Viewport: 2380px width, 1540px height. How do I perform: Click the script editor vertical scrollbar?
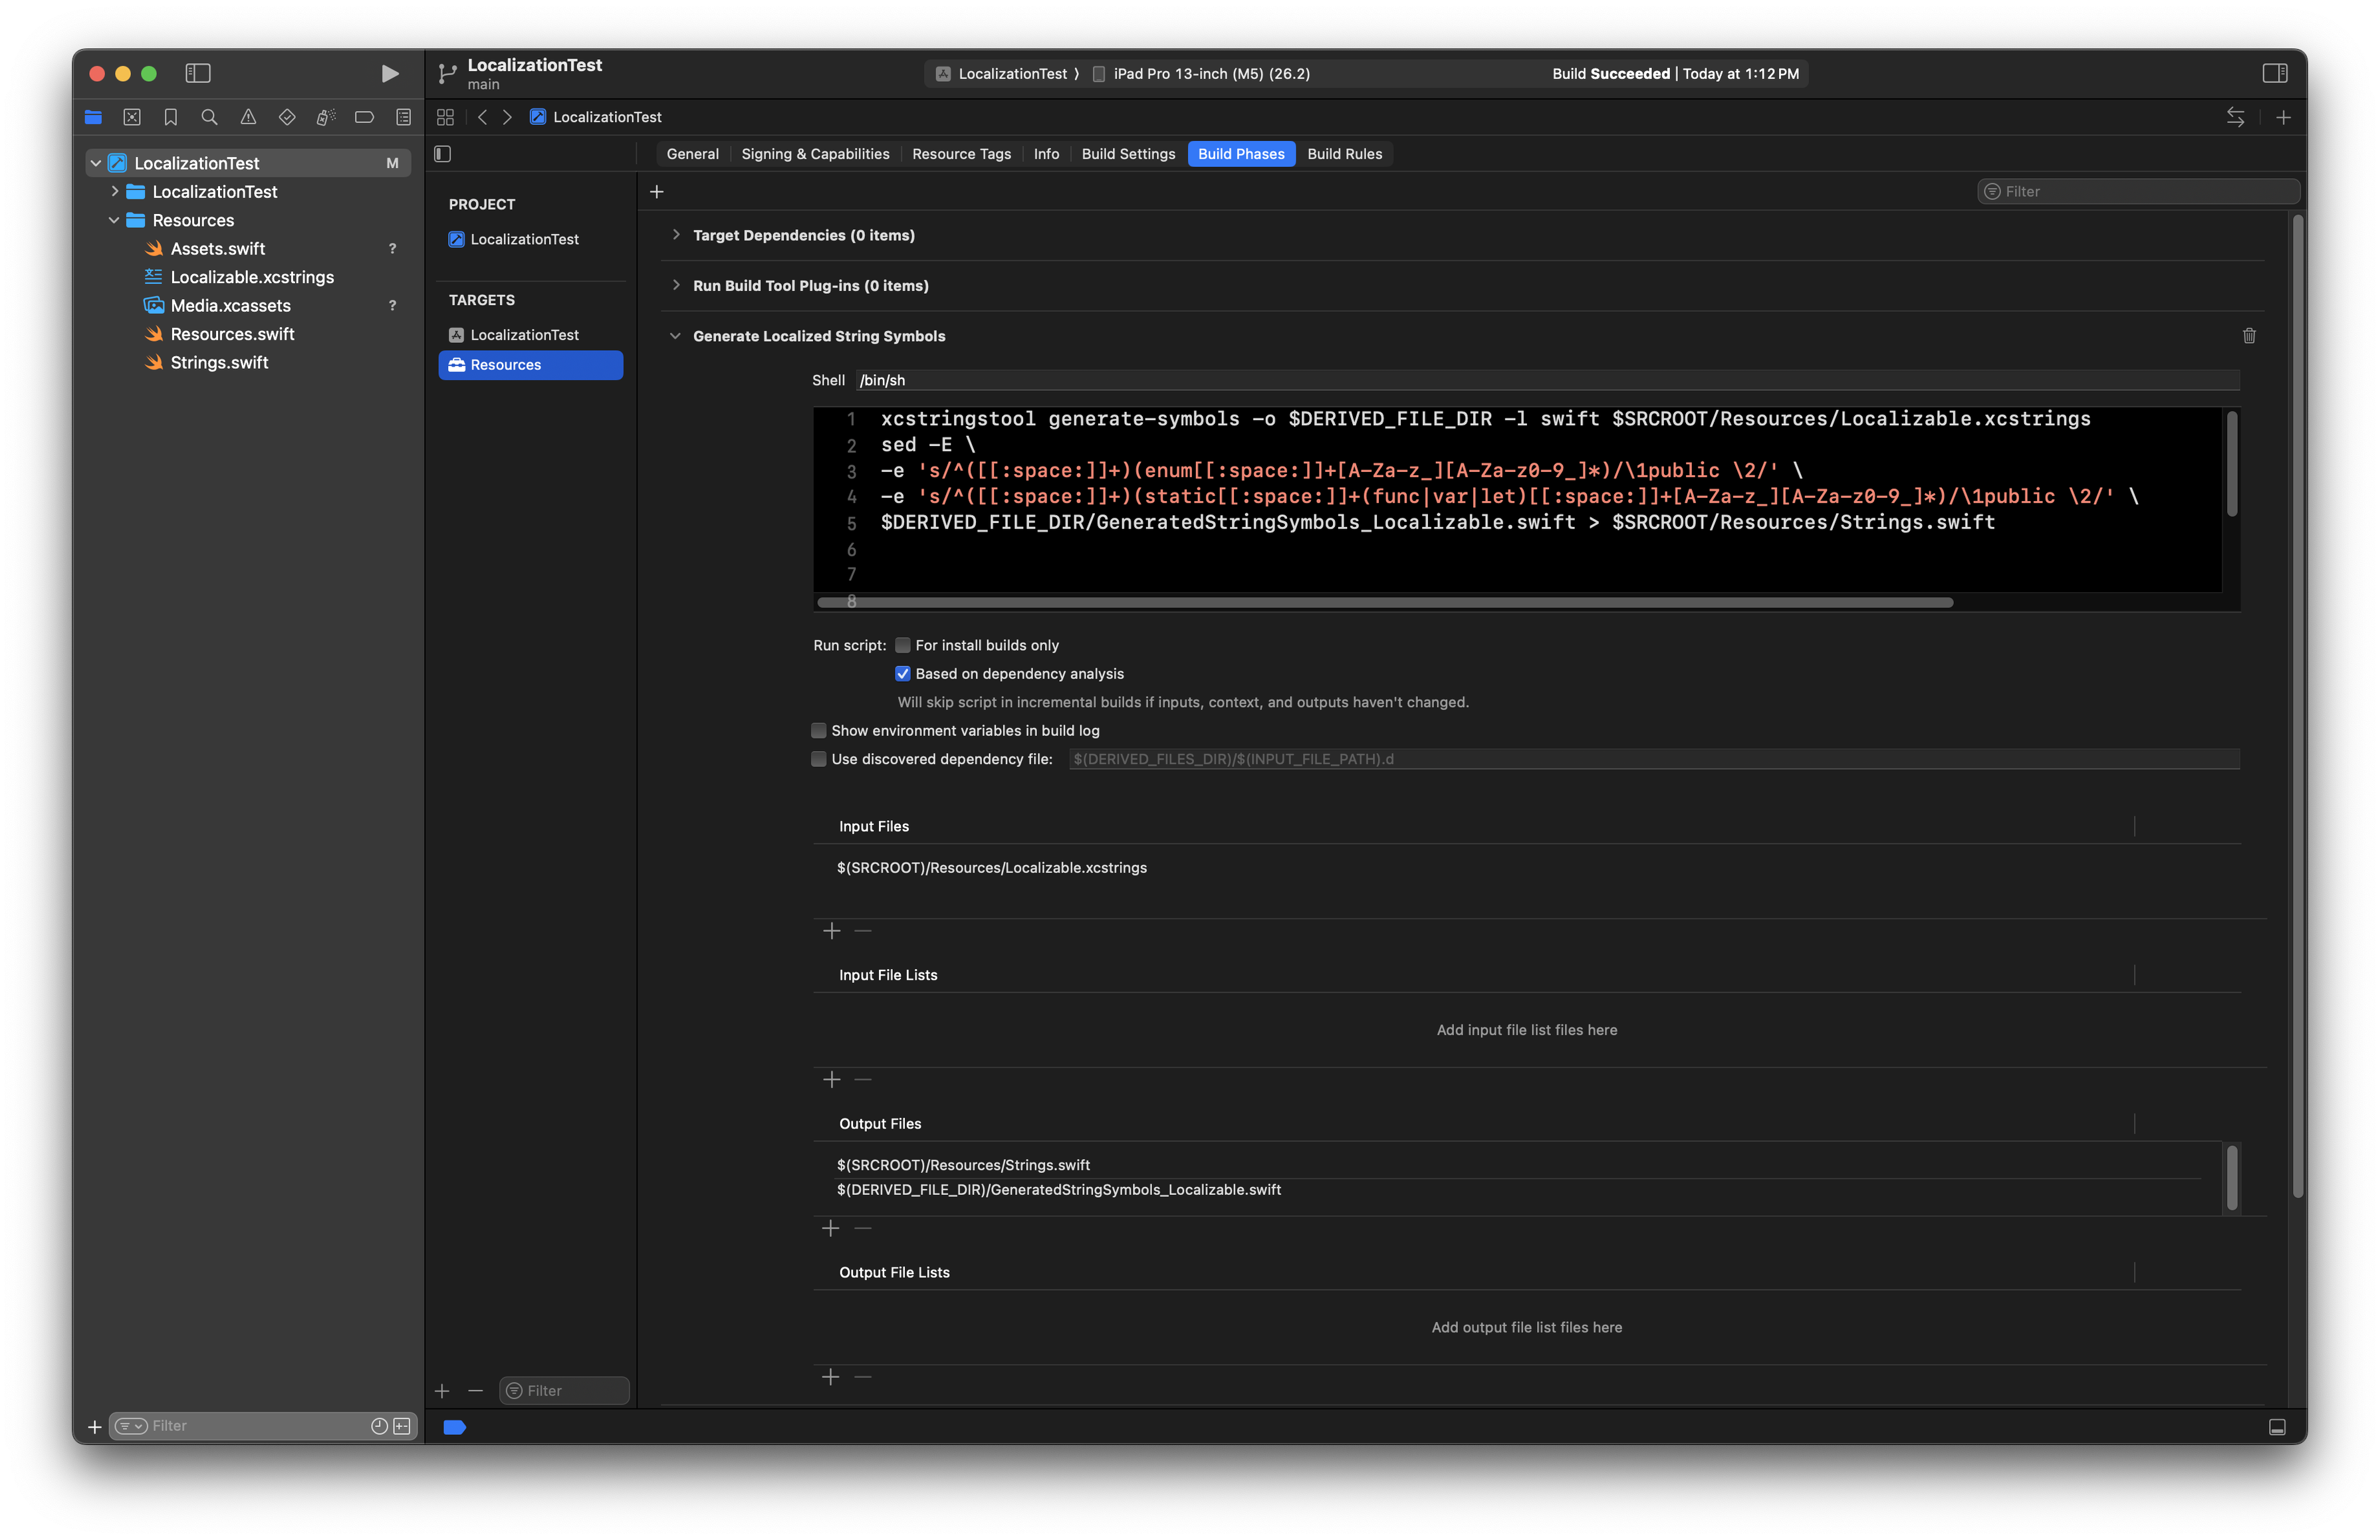tap(2232, 464)
